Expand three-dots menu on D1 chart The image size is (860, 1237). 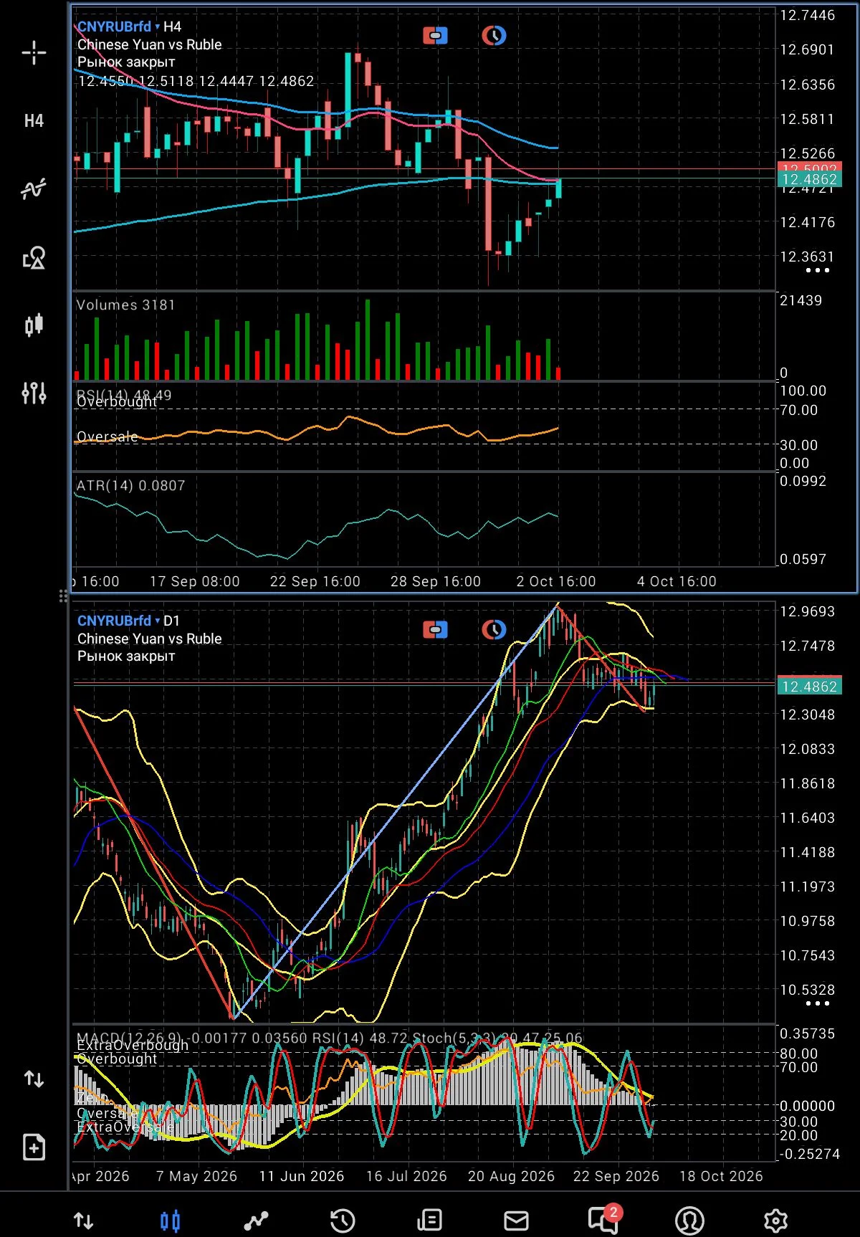(817, 1003)
